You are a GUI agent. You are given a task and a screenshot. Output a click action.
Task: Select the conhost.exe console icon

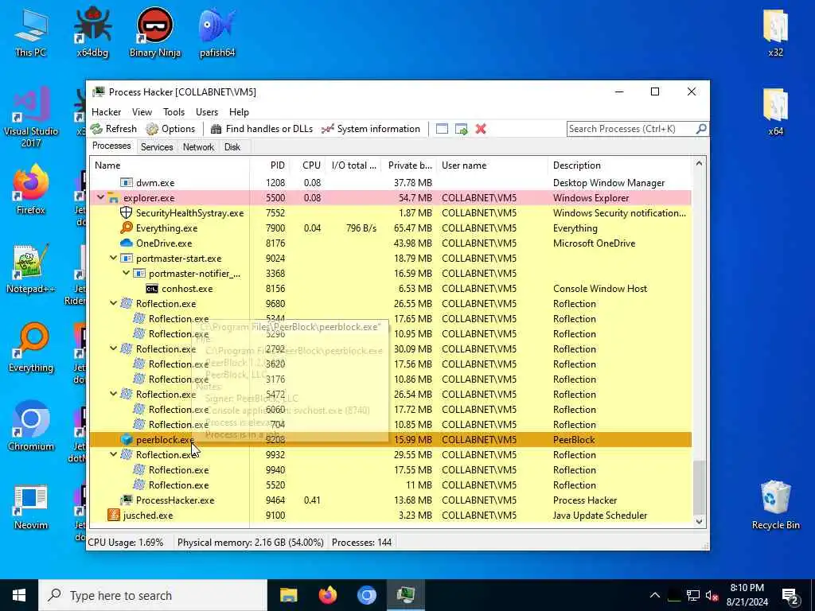tap(152, 289)
